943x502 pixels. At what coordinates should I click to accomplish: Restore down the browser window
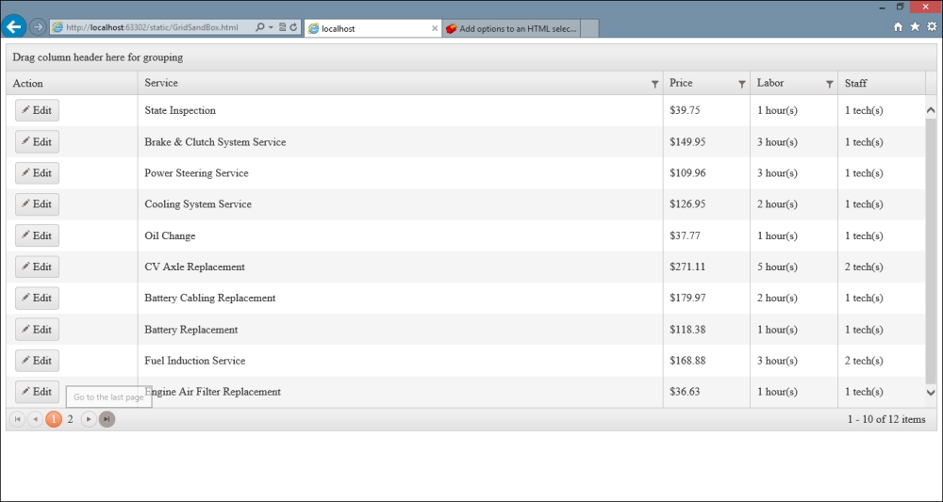[900, 8]
